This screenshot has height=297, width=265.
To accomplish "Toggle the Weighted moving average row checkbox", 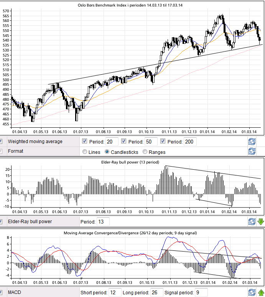I will click(x=1, y=142).
